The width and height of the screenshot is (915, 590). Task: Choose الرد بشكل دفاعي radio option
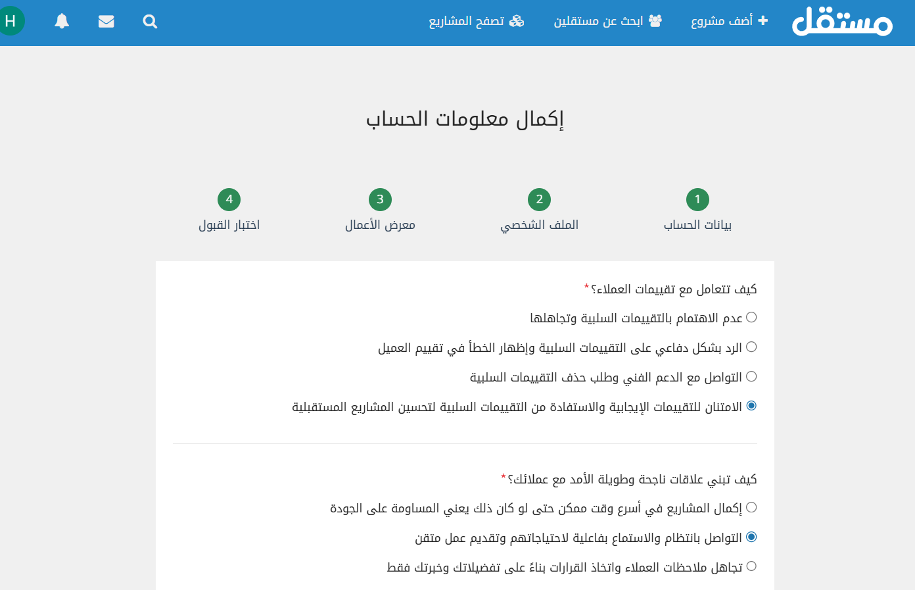[x=751, y=347]
